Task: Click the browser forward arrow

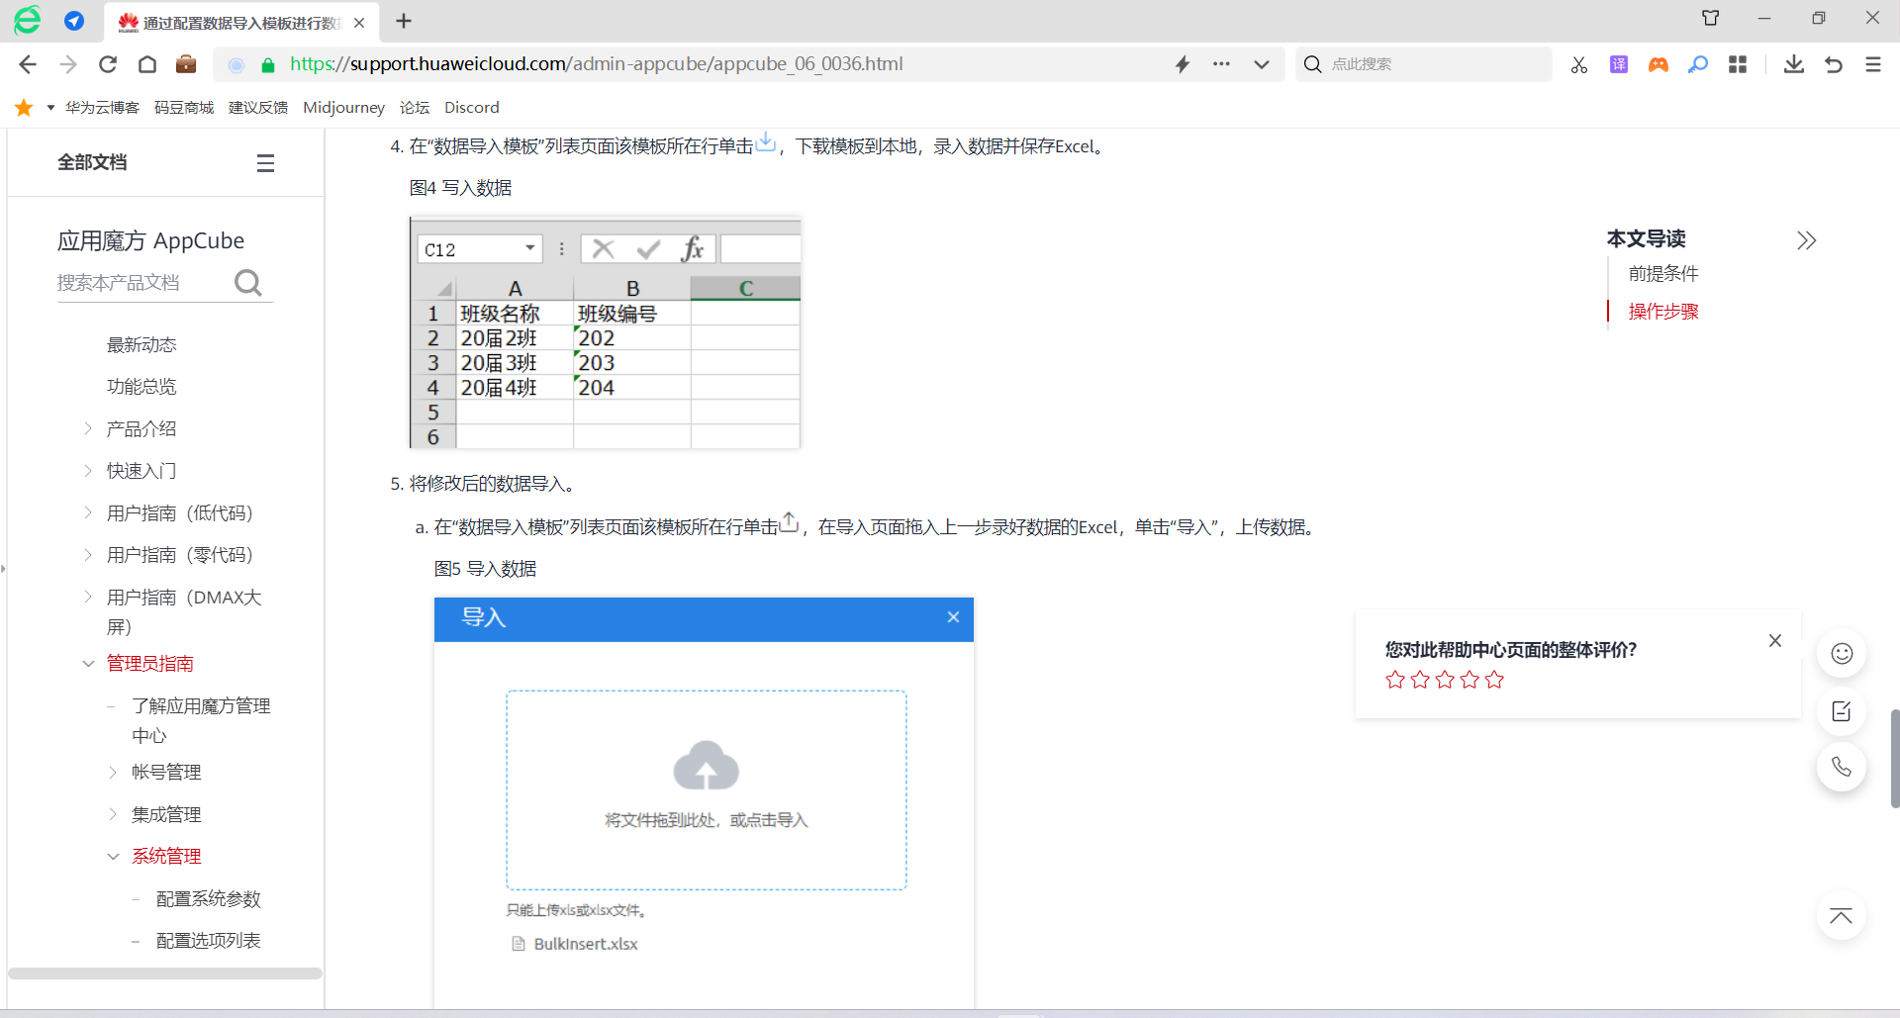Action: tap(68, 64)
